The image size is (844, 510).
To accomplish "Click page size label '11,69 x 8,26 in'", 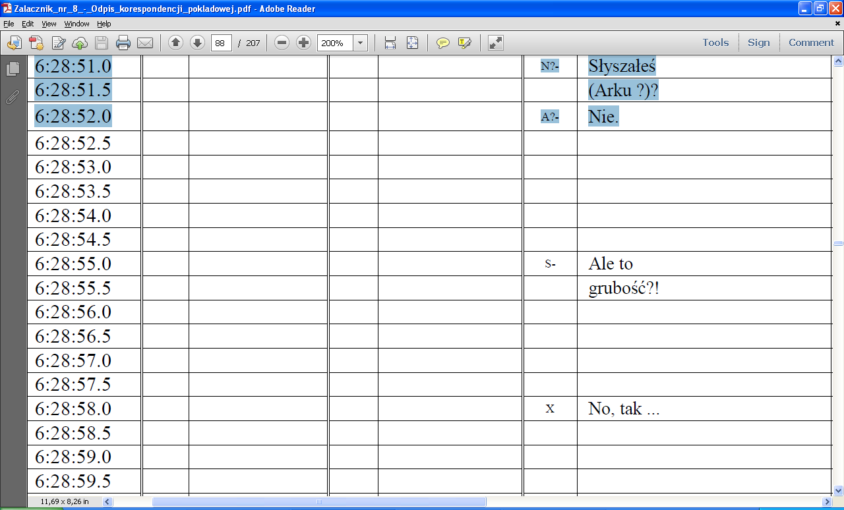I will 64,502.
